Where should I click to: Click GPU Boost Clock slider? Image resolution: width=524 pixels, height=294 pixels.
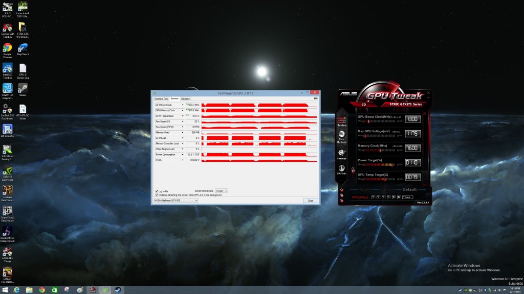[x=381, y=121]
